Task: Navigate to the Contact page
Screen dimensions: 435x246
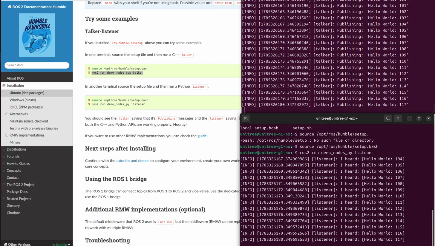Action: pos(13,178)
